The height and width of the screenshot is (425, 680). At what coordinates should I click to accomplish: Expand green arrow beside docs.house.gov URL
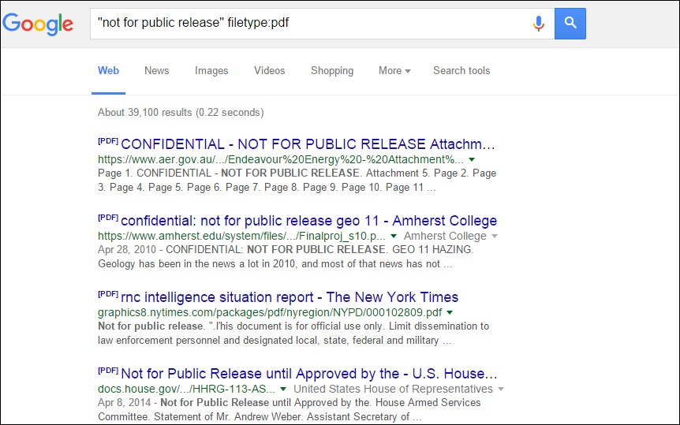pyautogui.click(x=283, y=389)
